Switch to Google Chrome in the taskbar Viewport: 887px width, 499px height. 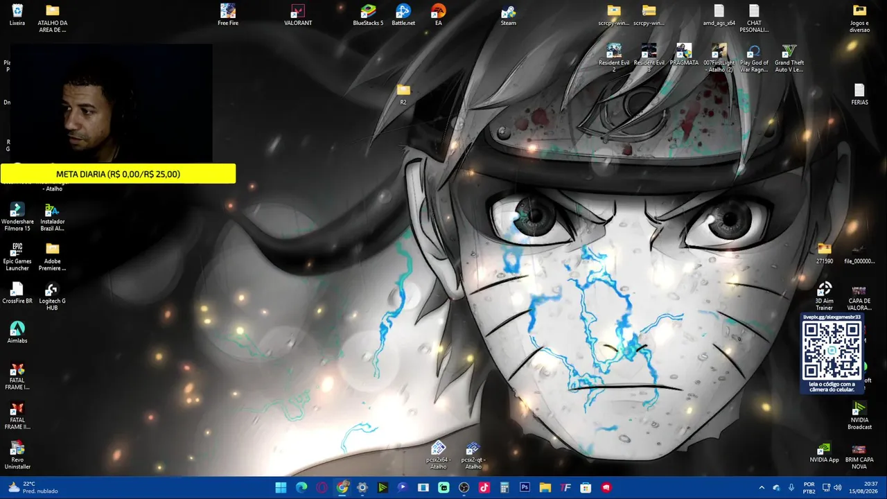342,488
